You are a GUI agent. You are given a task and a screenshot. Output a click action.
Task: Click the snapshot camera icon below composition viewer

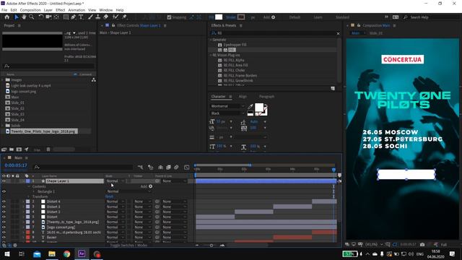click(422, 244)
